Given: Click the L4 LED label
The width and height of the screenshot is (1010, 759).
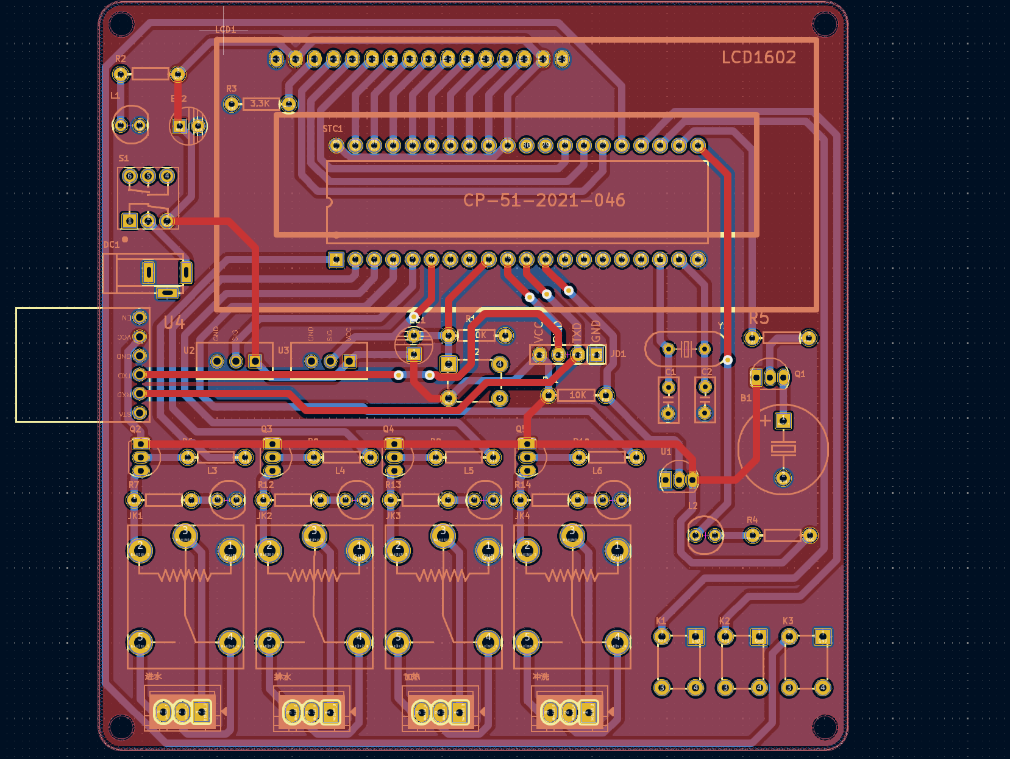Looking at the screenshot, I should pos(340,471).
